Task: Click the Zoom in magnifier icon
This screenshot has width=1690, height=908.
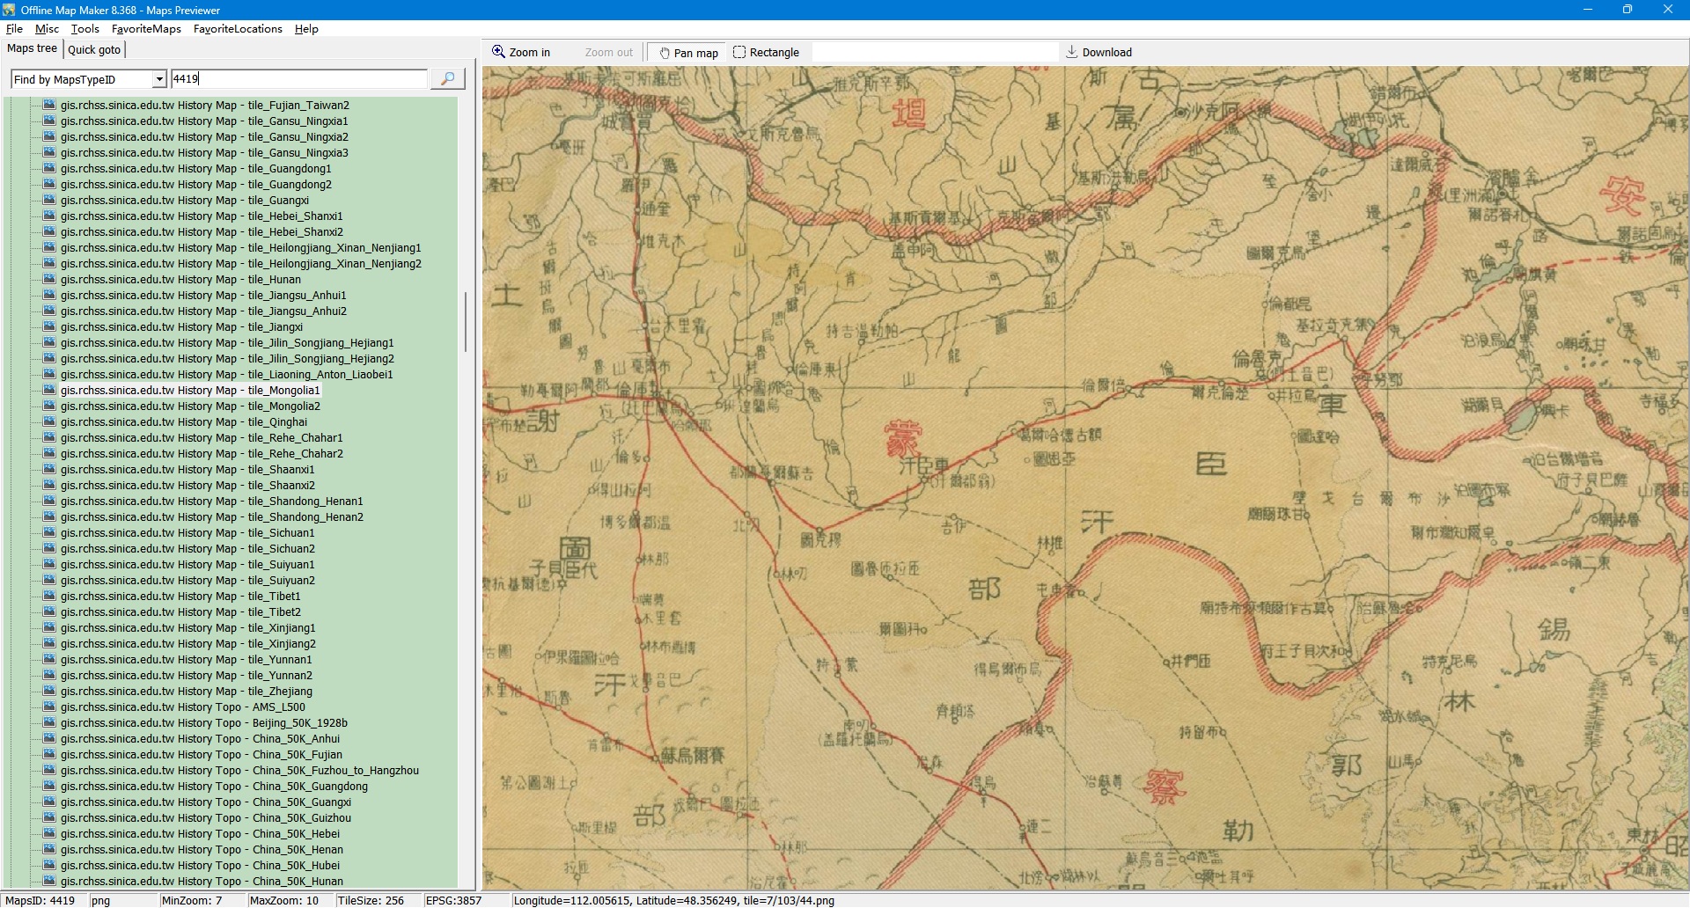Action: coord(498,52)
